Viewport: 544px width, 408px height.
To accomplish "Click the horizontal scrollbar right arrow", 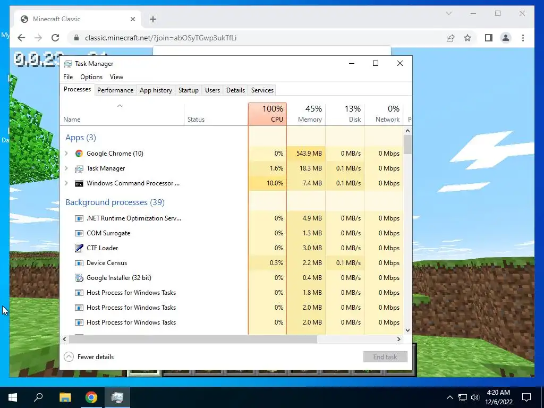I will click(x=399, y=339).
